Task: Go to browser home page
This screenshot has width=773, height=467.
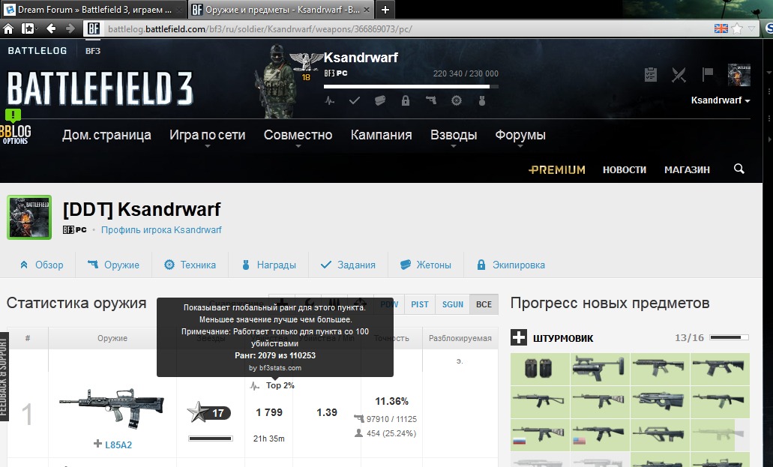Action: pyautogui.click(x=8, y=28)
